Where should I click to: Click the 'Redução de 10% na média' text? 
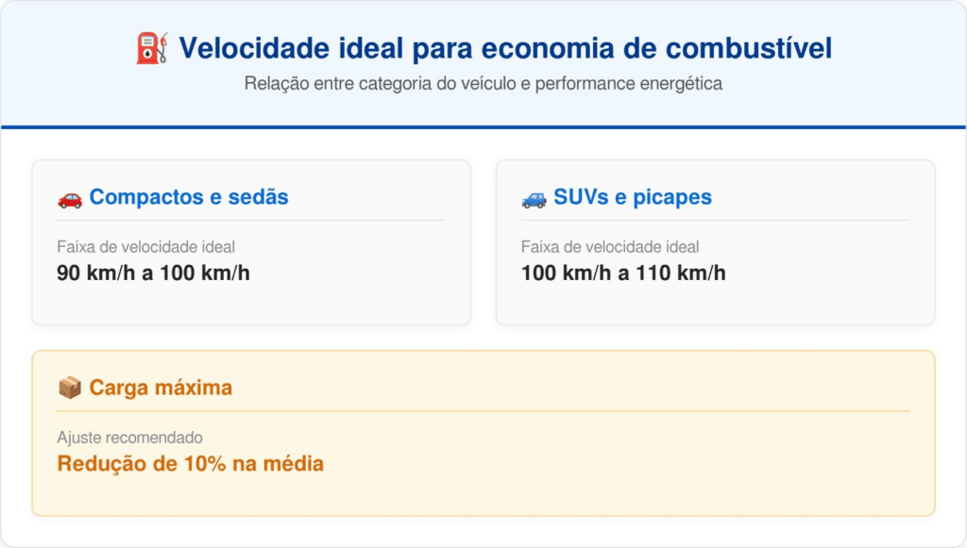(190, 464)
